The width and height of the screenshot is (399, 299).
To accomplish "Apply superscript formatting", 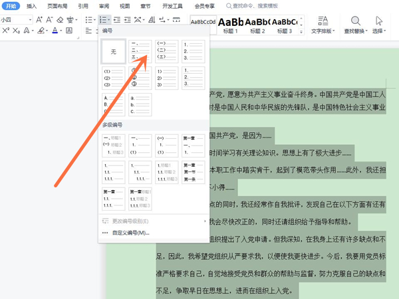I will [x=5, y=31].
